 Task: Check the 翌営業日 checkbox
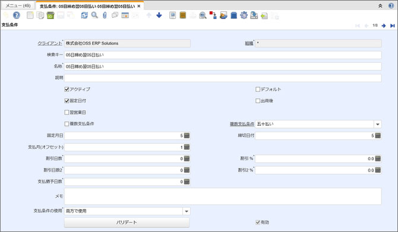click(x=67, y=112)
